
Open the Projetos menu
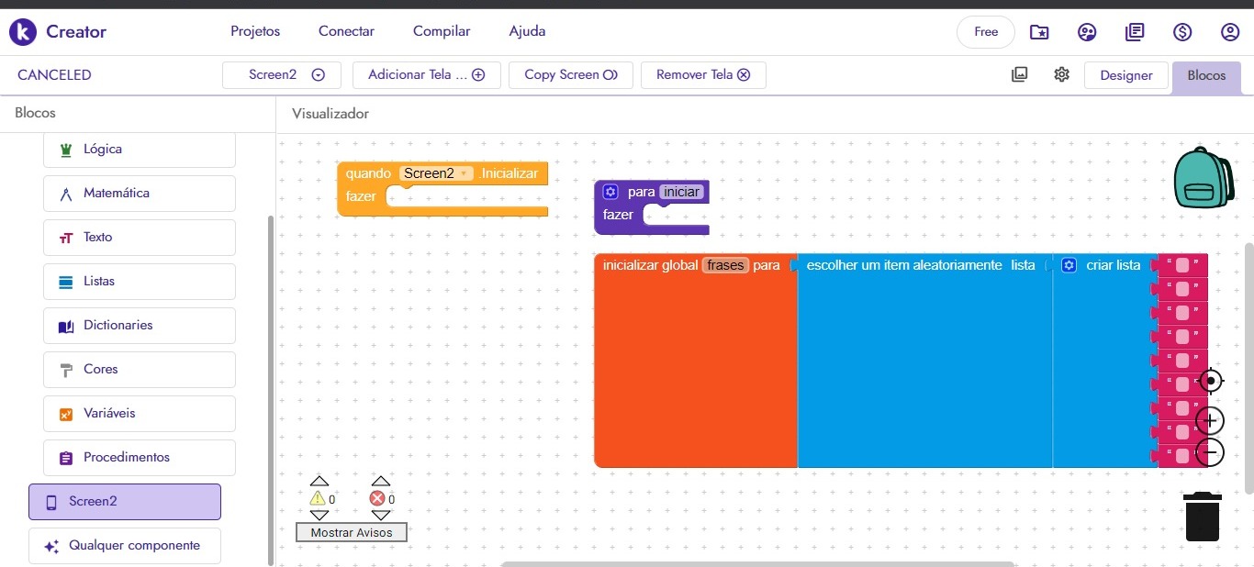[255, 31]
